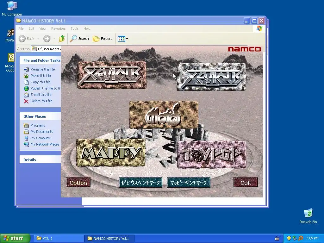Click the Forward navigation arrow
The width and height of the screenshot is (324, 243).
47,39
